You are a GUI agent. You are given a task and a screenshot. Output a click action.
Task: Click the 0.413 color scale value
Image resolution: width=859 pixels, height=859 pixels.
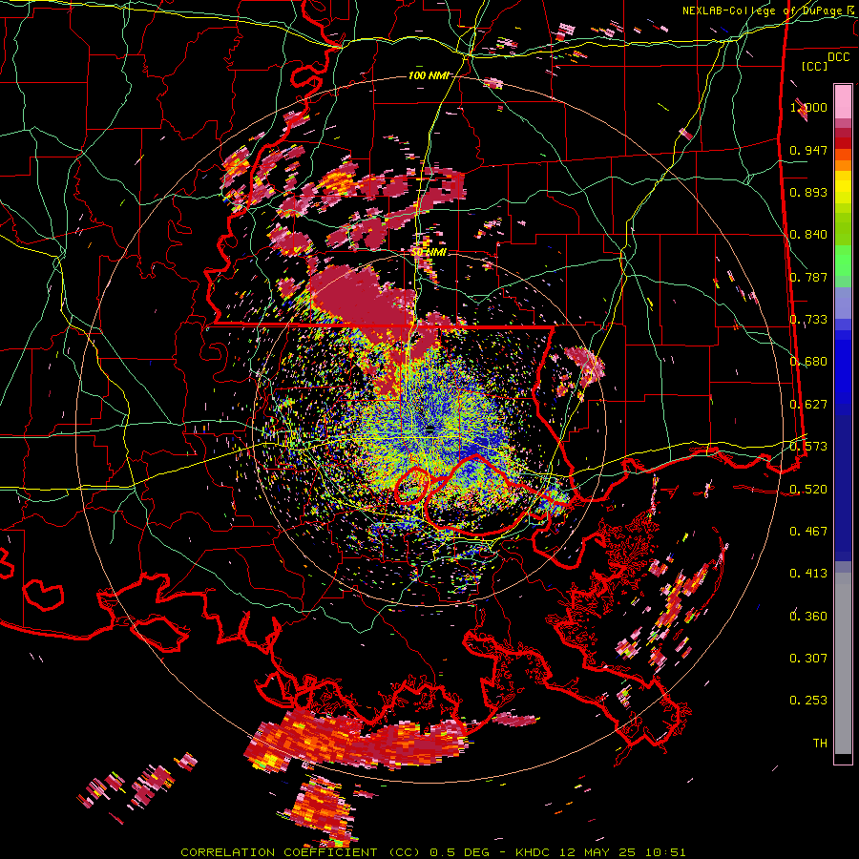(808, 574)
